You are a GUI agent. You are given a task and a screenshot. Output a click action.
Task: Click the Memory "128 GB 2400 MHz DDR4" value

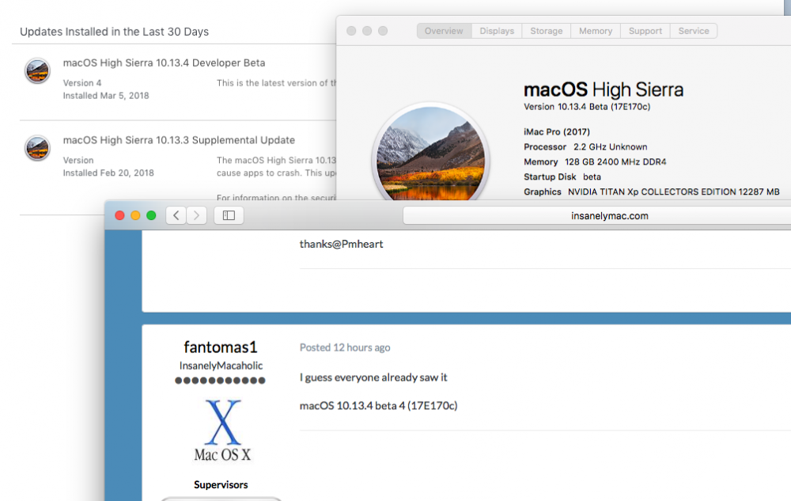point(615,162)
